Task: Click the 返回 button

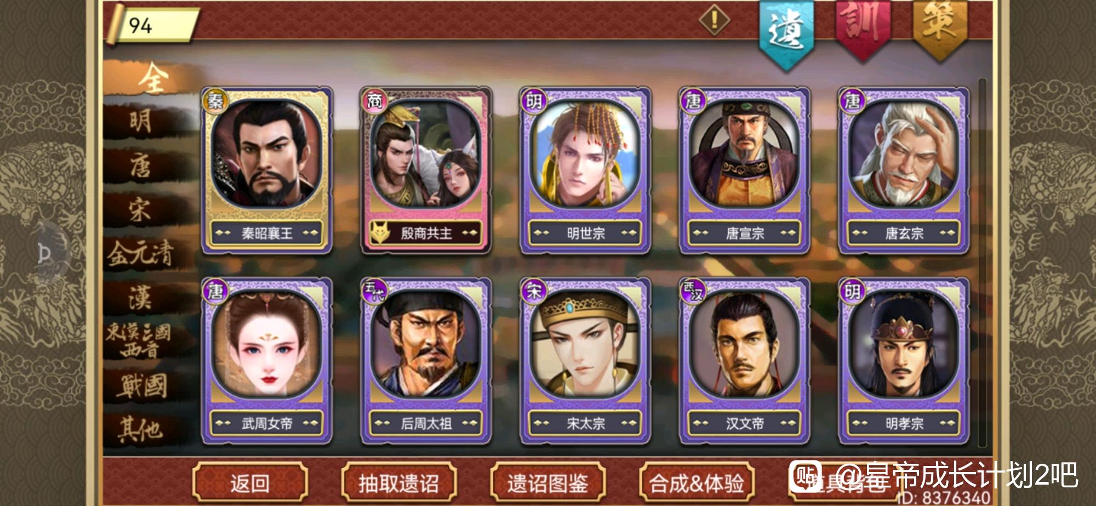Action: pos(250,482)
